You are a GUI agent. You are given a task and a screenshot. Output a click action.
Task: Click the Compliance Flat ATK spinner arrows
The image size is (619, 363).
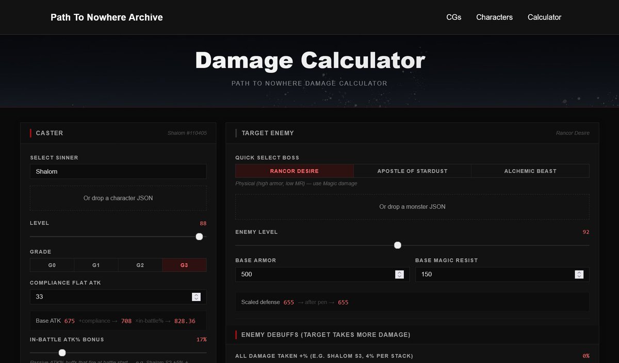pos(196,296)
